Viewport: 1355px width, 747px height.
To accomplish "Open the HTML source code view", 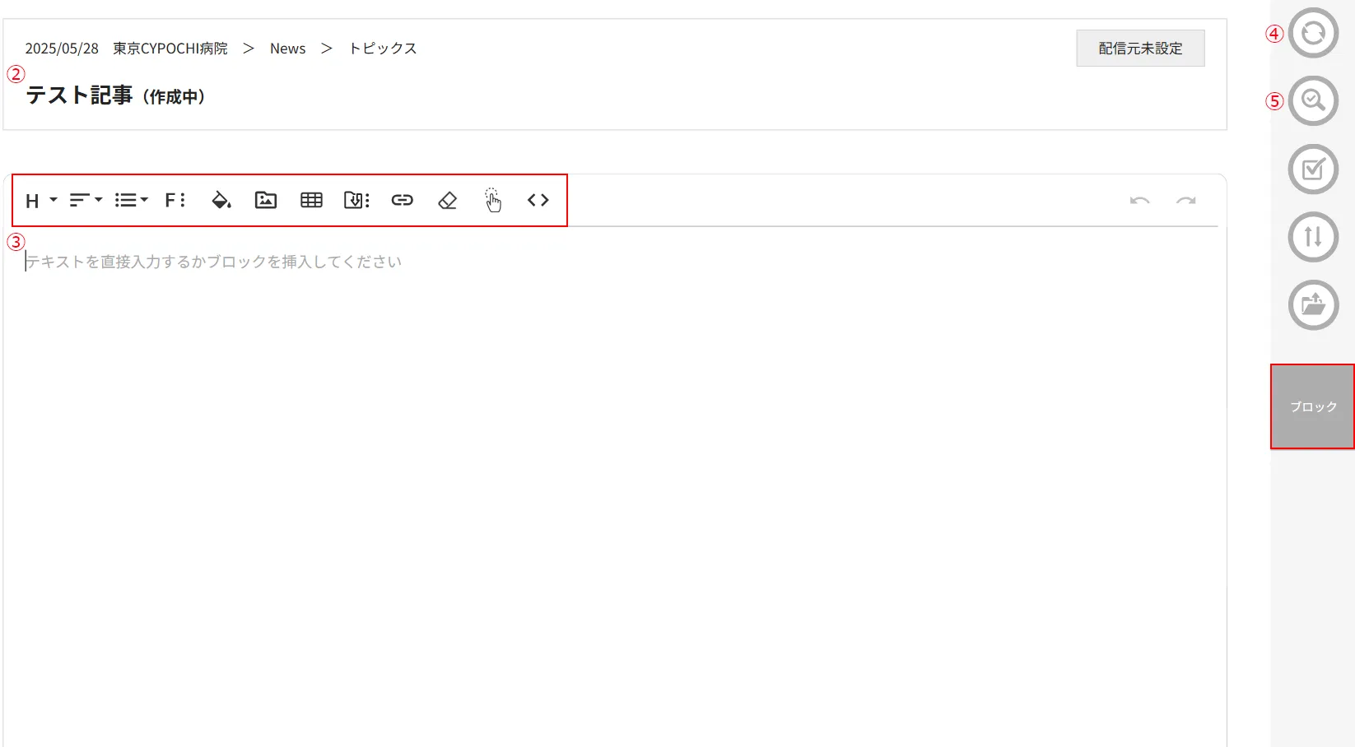I will coord(538,200).
